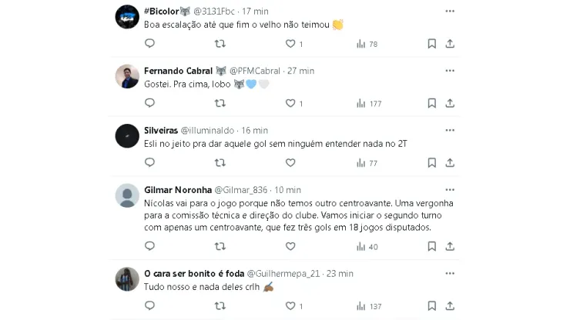Open Gilmar Noronha's profile name link
The height and width of the screenshot is (320, 570).
177,190
